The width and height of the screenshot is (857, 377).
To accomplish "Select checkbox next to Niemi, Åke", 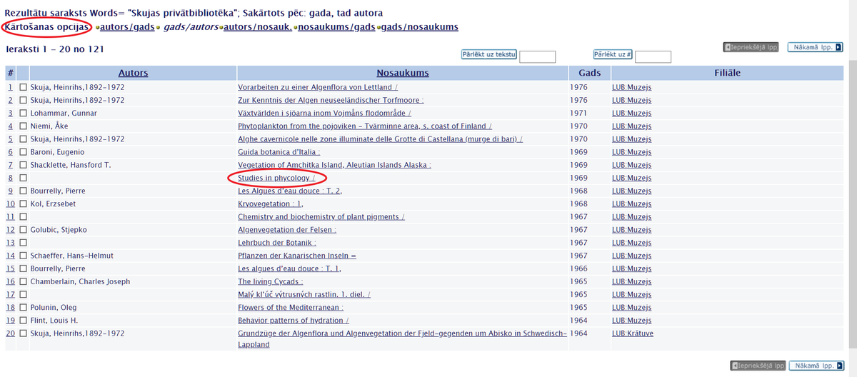I will pyautogui.click(x=23, y=126).
